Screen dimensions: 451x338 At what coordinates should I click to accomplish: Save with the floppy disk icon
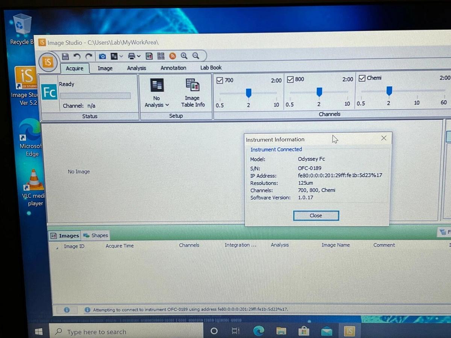click(x=65, y=56)
